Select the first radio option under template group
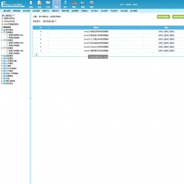This screenshot has height=184, width=184. [3, 18]
